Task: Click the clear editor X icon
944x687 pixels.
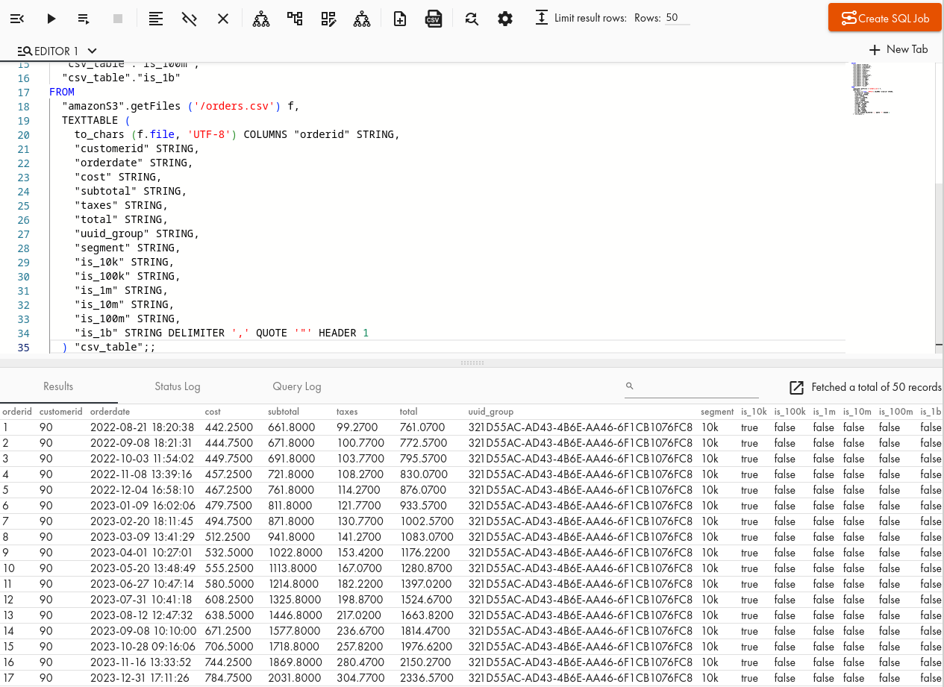Action: (x=223, y=19)
